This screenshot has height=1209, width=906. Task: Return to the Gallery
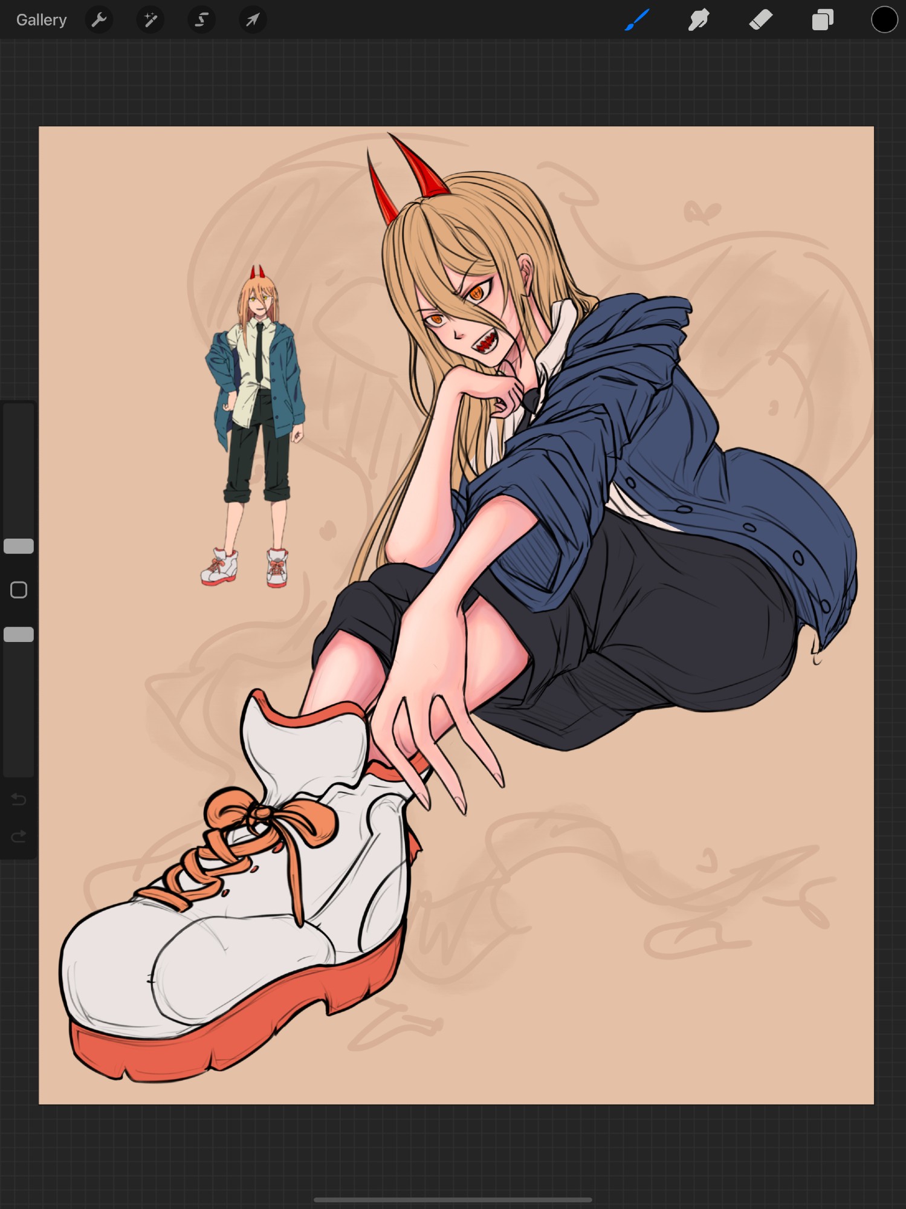41,20
